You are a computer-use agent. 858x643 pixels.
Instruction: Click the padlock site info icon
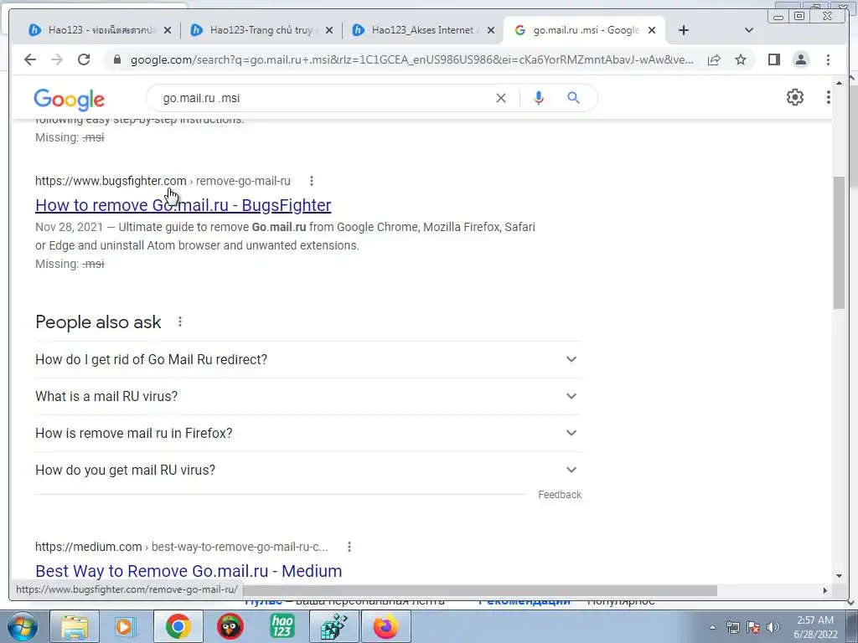point(116,59)
